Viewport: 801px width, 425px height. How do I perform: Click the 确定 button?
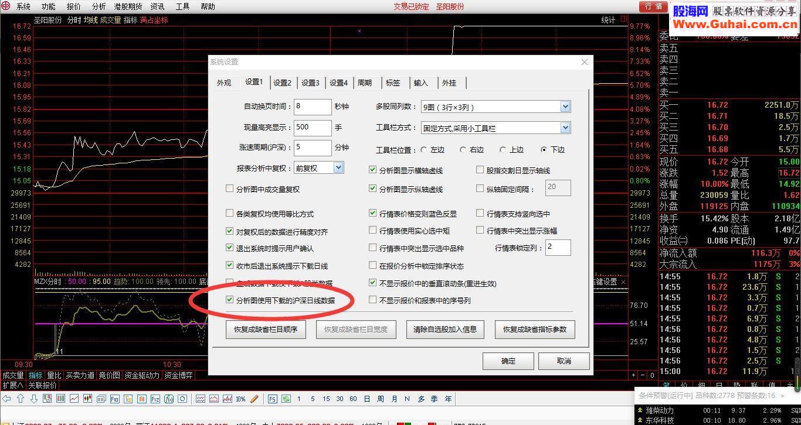point(508,361)
